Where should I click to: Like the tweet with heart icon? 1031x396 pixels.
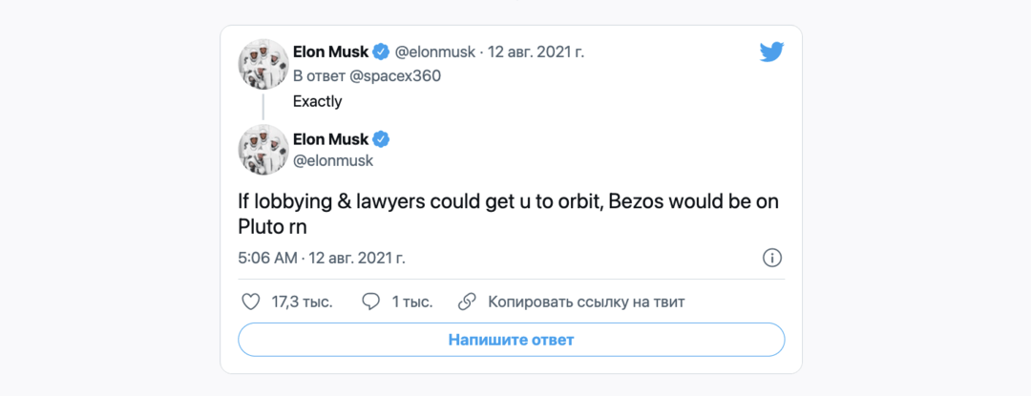pyautogui.click(x=250, y=302)
